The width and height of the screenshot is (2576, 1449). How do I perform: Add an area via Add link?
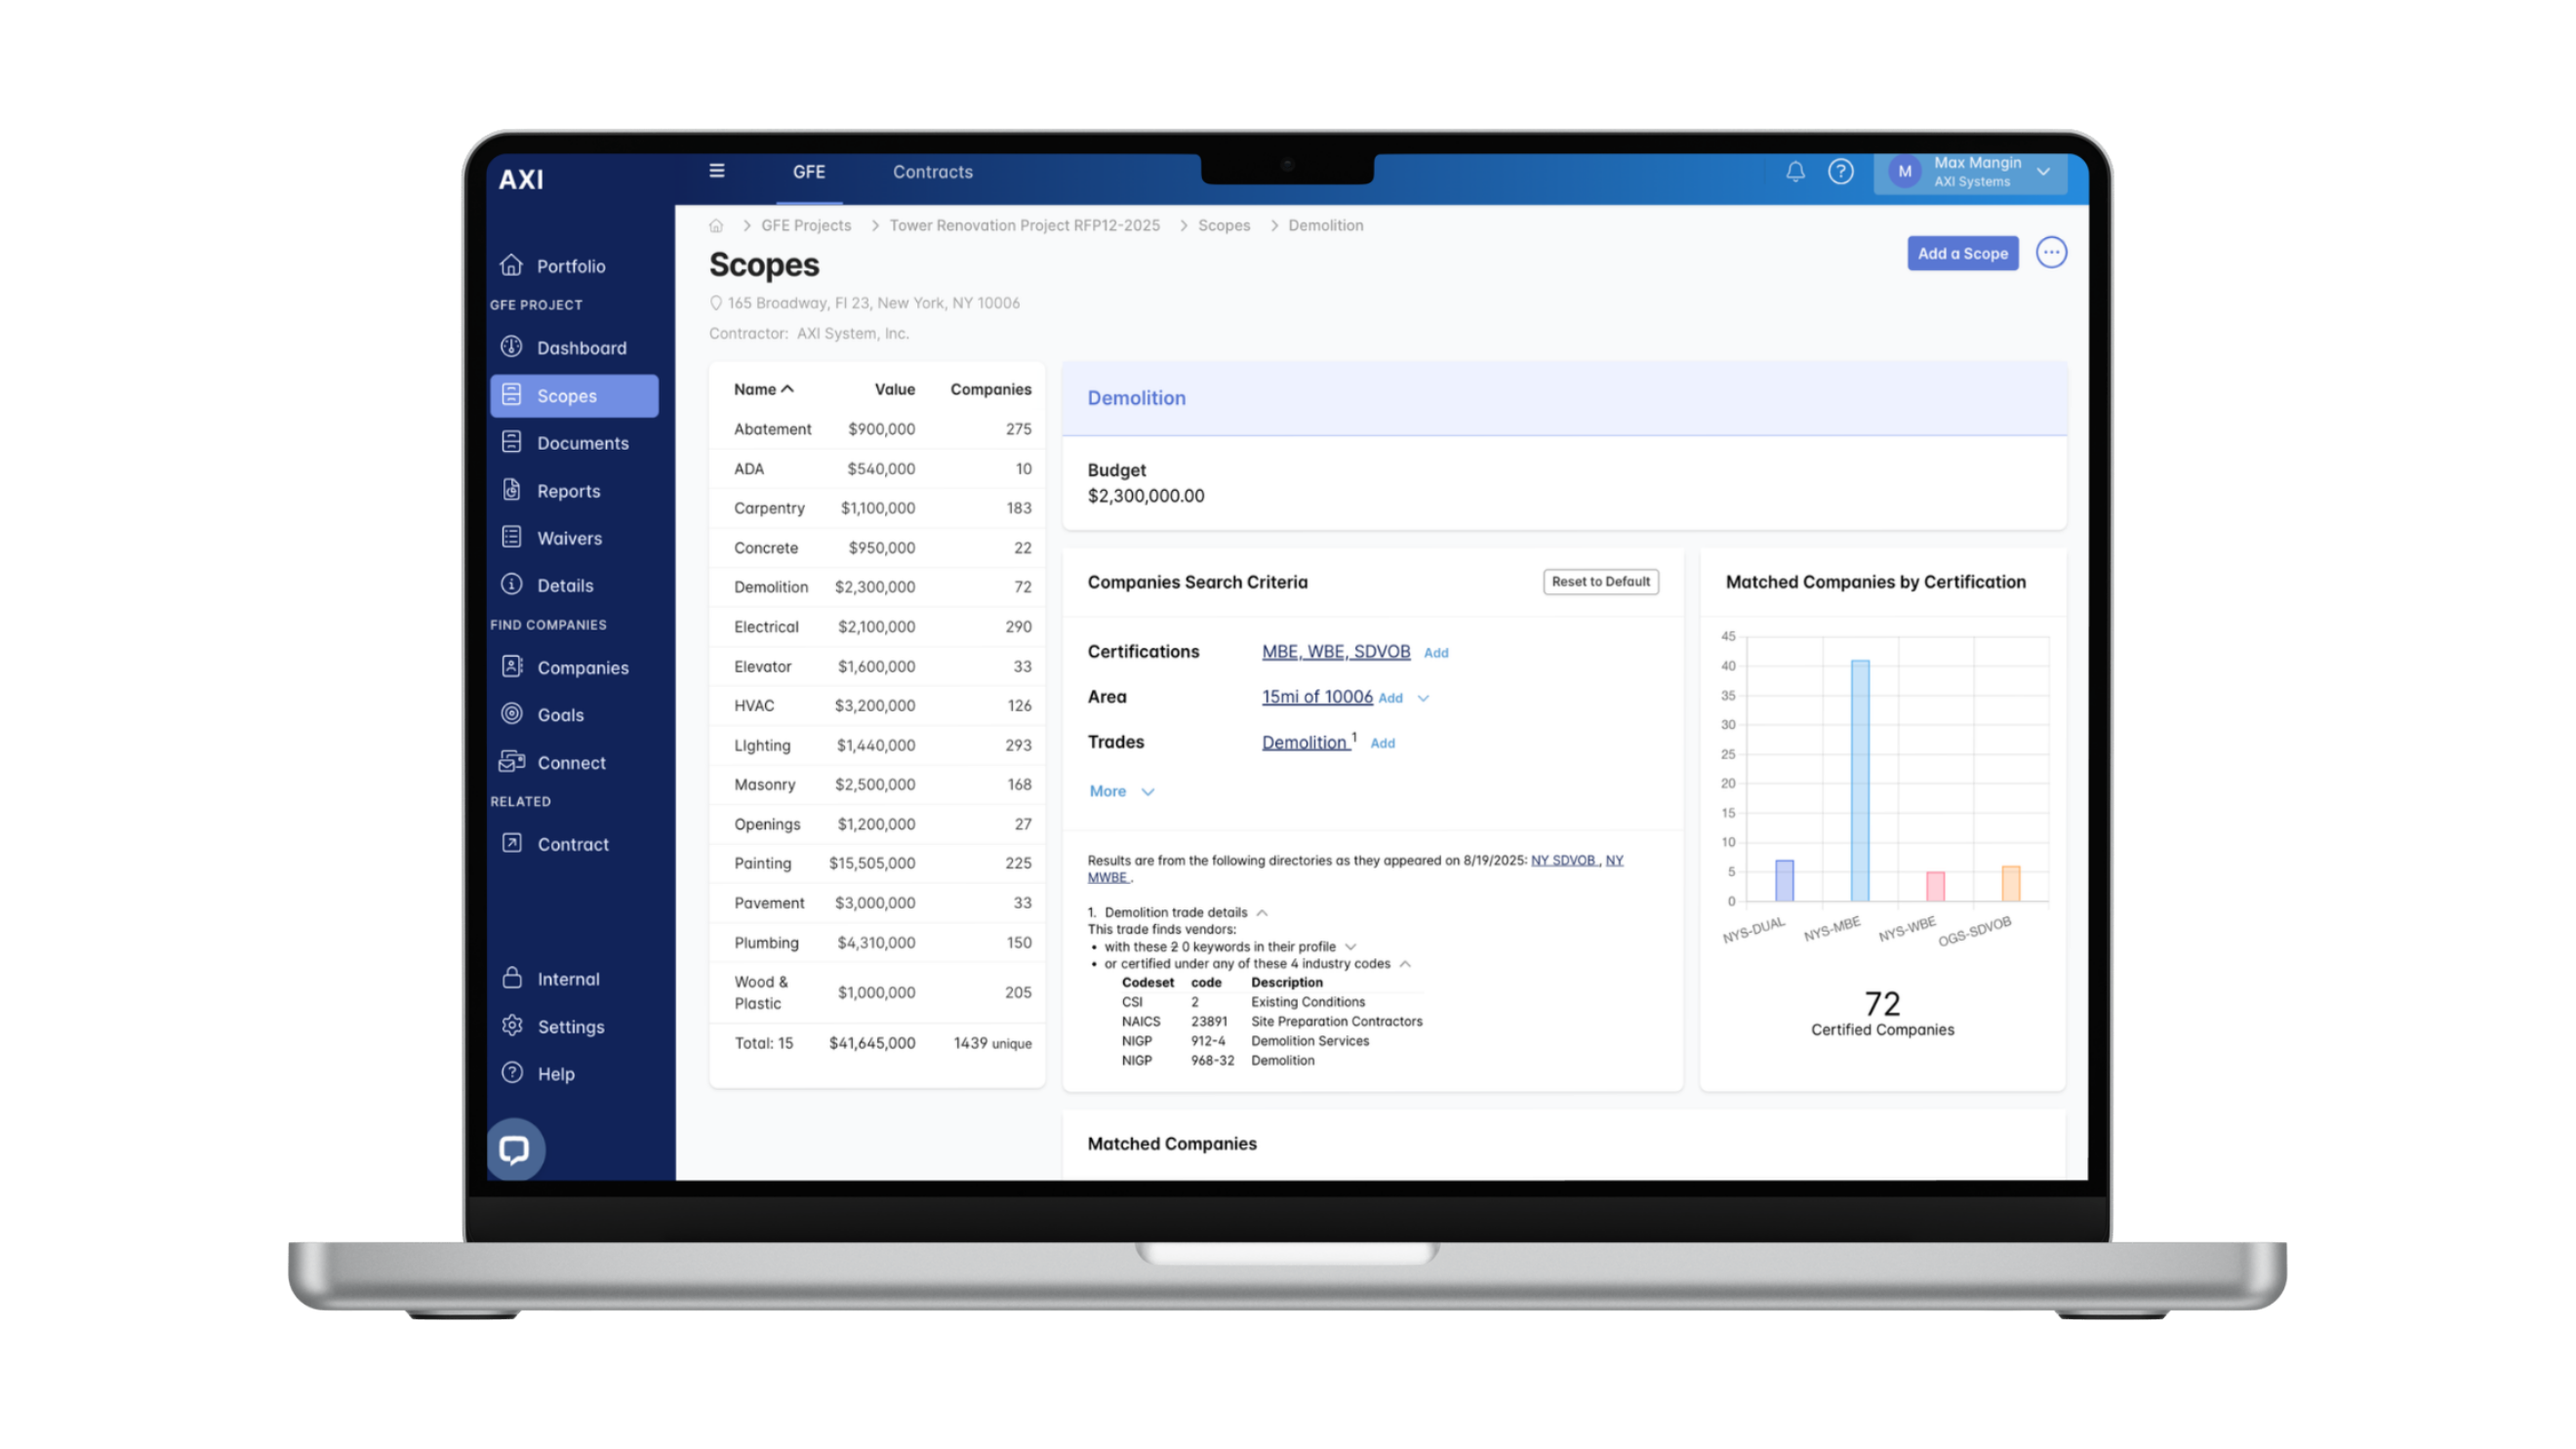[1390, 698]
